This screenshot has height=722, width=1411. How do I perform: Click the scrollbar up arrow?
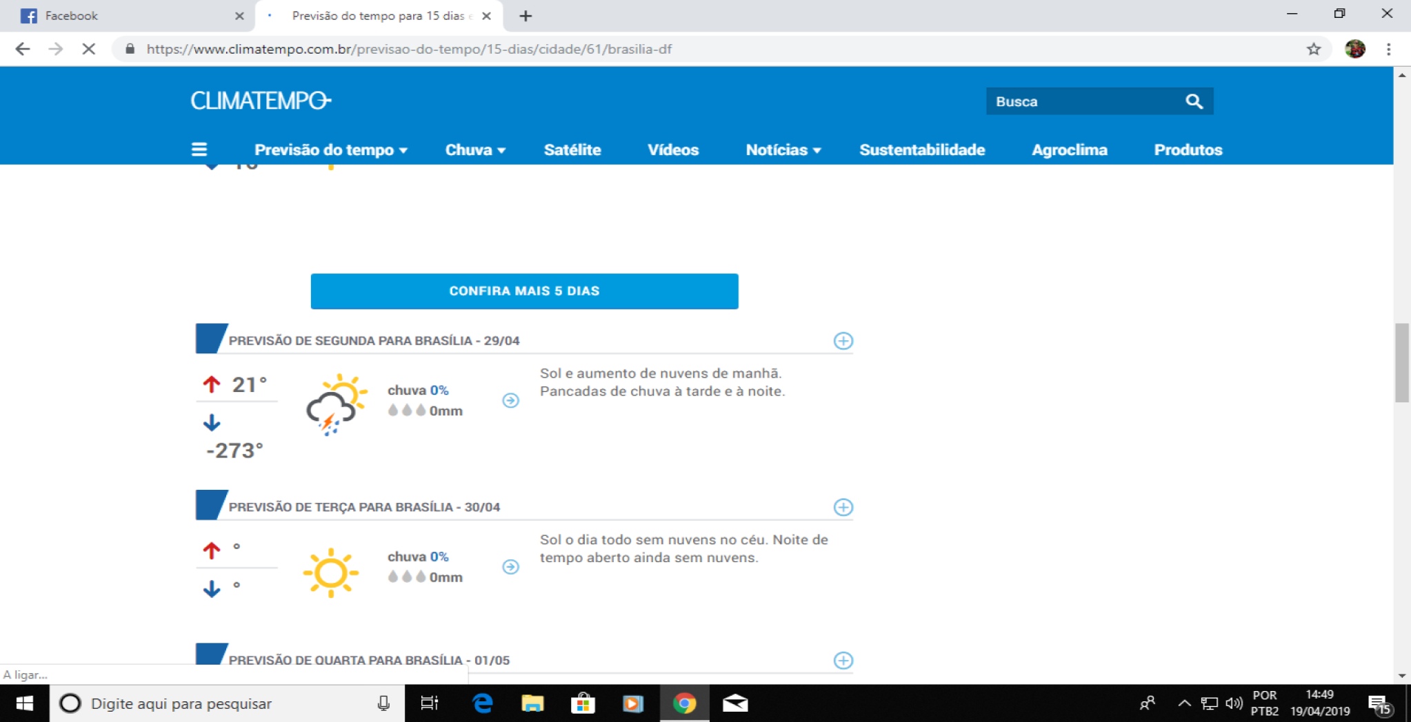(1401, 74)
